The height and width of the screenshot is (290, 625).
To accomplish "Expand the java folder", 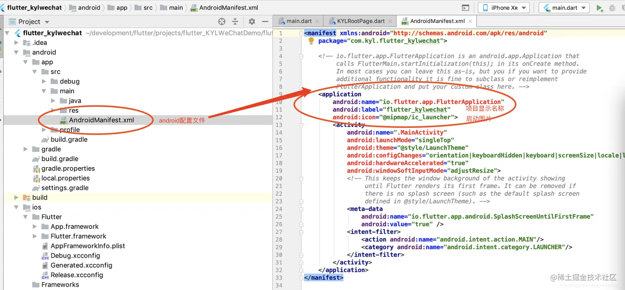I will (53, 101).
